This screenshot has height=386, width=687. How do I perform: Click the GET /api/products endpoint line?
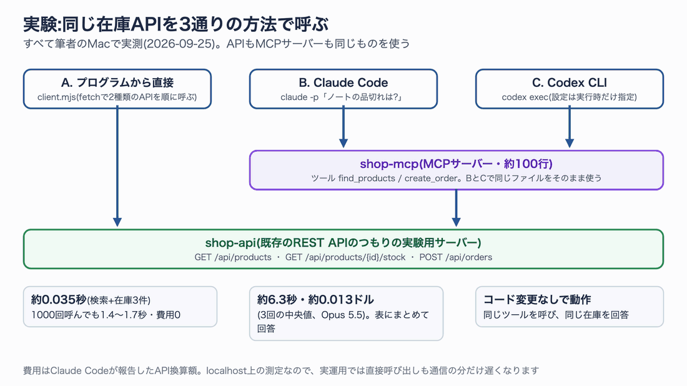pyautogui.click(x=343, y=257)
